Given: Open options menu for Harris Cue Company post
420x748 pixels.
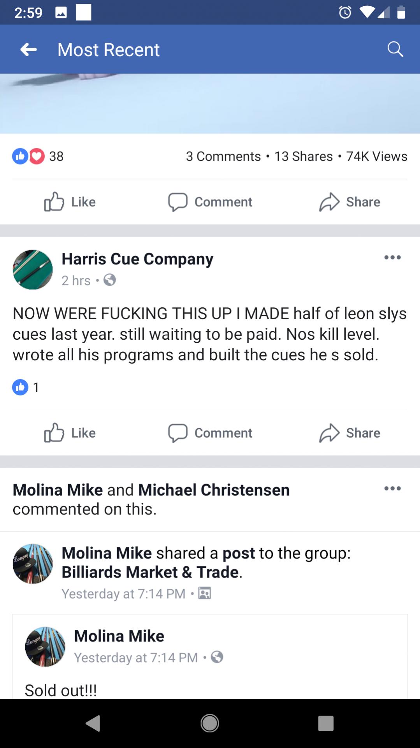Looking at the screenshot, I should click(392, 257).
